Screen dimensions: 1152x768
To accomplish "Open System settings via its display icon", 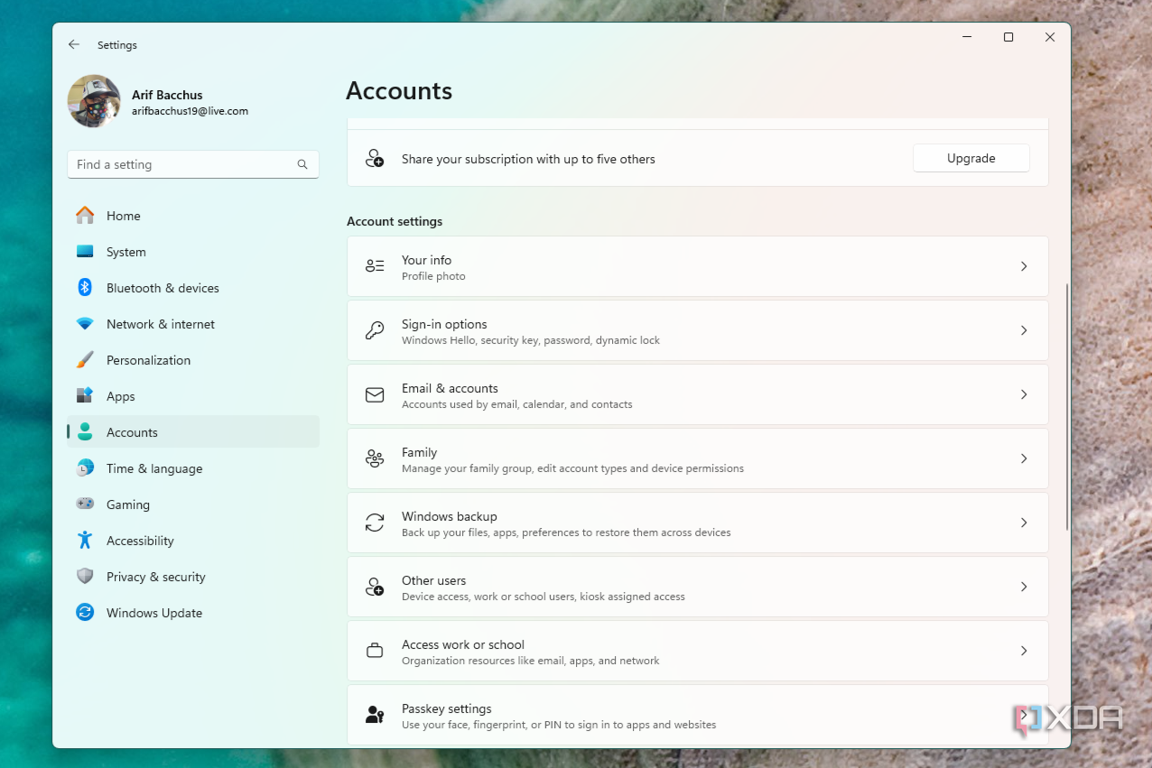I will coord(84,252).
